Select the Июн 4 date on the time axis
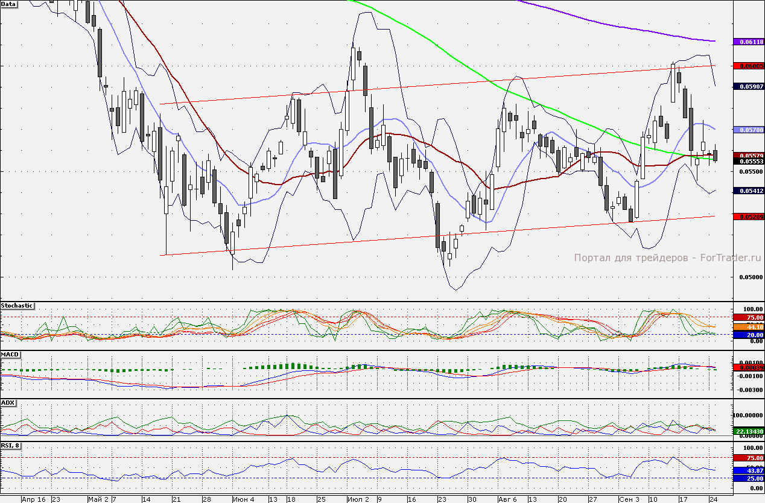Viewport: 765px width, 503px height. click(243, 499)
